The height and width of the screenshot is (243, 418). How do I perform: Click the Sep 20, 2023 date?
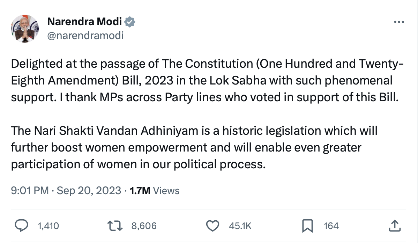pyautogui.click(x=89, y=191)
